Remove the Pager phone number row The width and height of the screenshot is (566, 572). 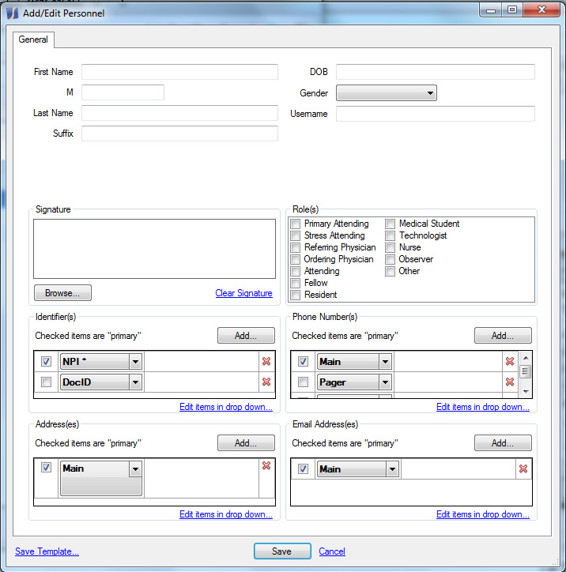tap(510, 382)
